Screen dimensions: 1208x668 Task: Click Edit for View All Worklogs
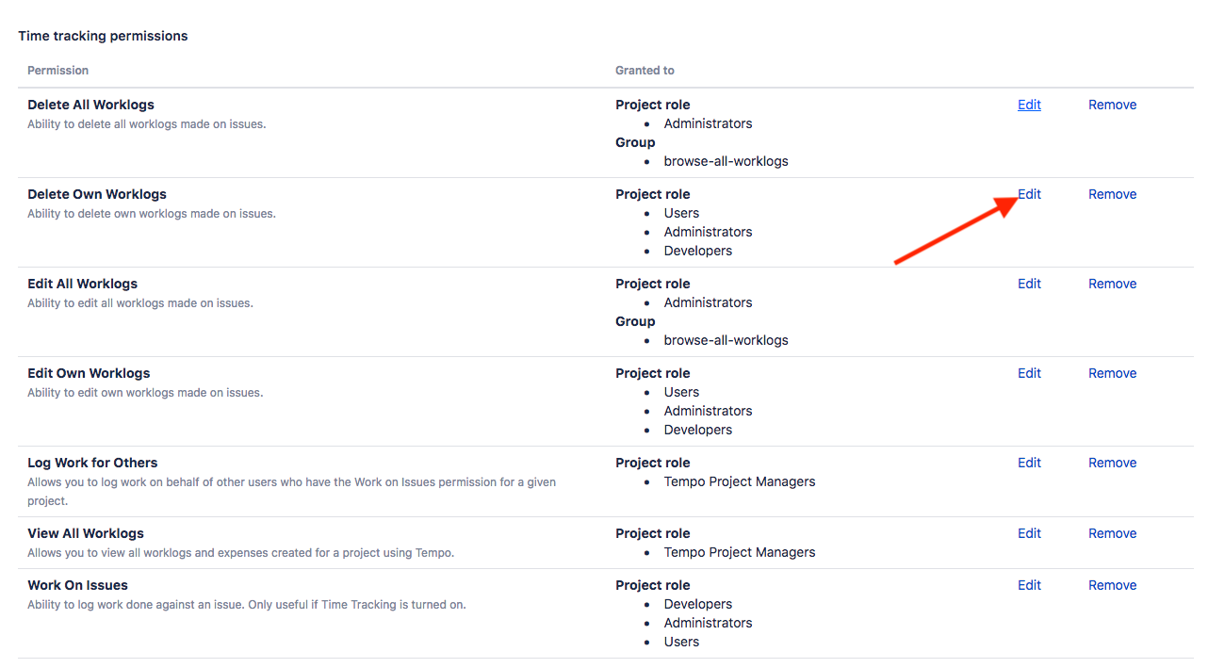(1029, 533)
